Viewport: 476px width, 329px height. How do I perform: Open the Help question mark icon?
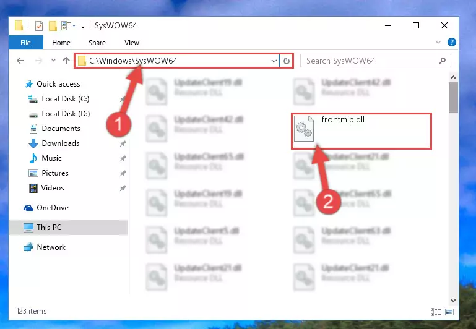(451, 42)
